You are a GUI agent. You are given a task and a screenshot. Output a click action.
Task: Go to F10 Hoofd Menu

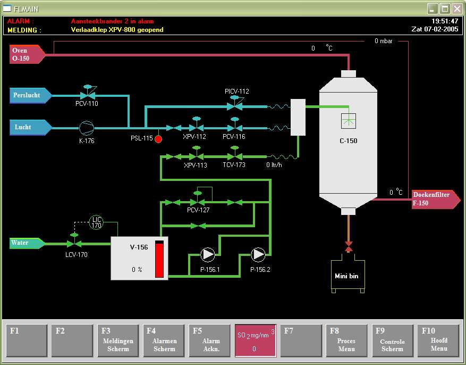pyautogui.click(x=438, y=341)
